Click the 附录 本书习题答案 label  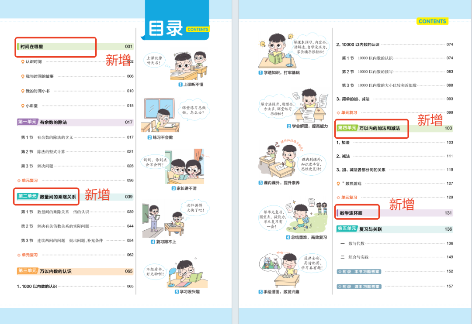[359, 272]
